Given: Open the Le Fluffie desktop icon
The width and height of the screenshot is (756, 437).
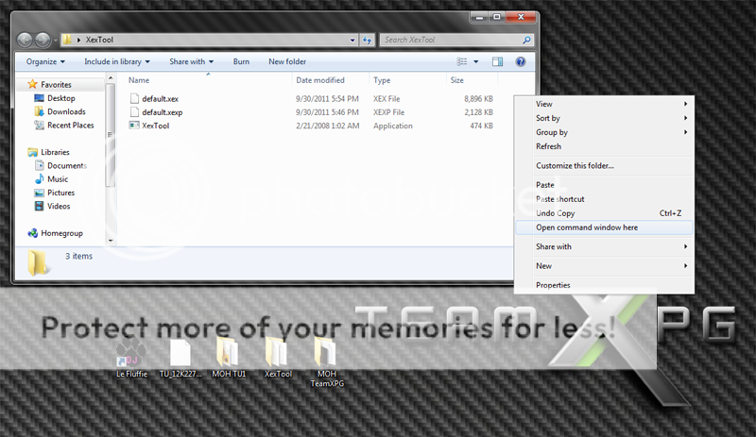Looking at the screenshot, I should coord(131,353).
